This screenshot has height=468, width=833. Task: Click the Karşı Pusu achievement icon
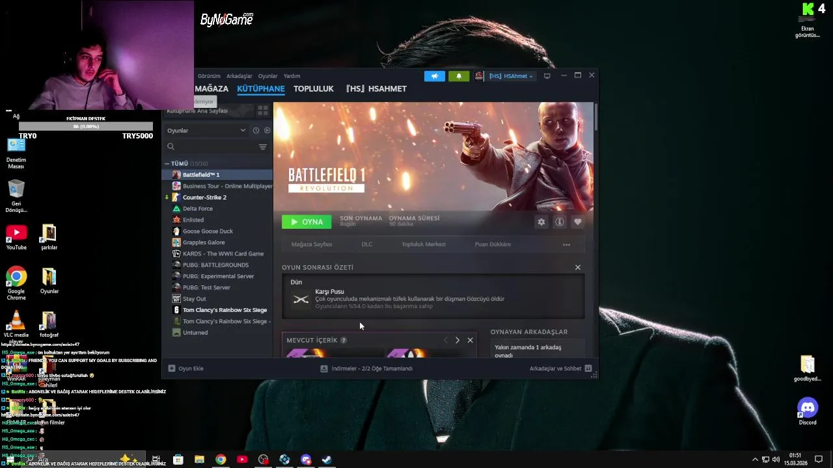click(301, 299)
